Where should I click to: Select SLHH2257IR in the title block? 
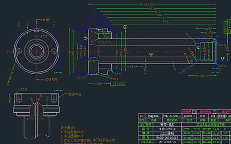point(167,129)
